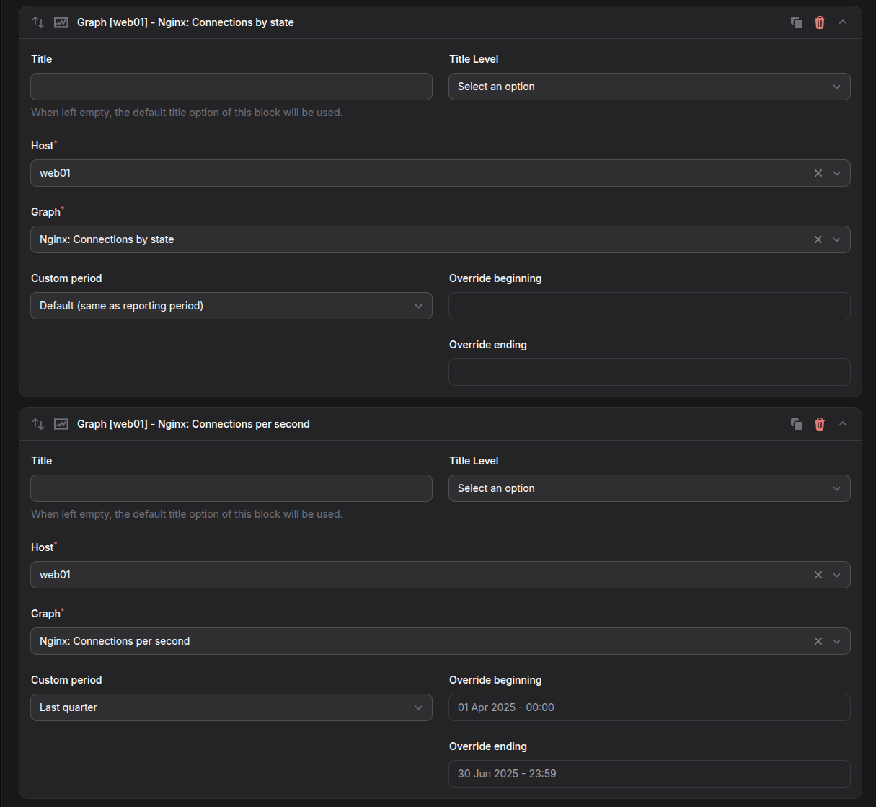This screenshot has width=876, height=807.
Task: Click the empty Override ending field in first block
Action: (650, 372)
